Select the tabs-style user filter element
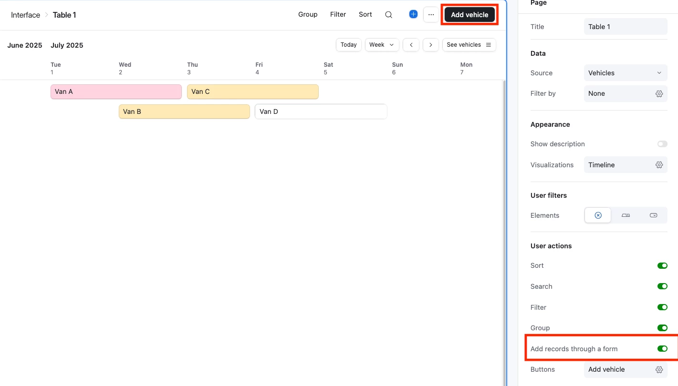678x386 pixels. click(626, 215)
